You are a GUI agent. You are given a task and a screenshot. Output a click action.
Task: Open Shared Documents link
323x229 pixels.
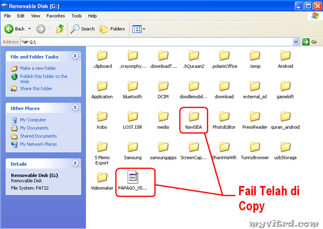(x=38, y=136)
